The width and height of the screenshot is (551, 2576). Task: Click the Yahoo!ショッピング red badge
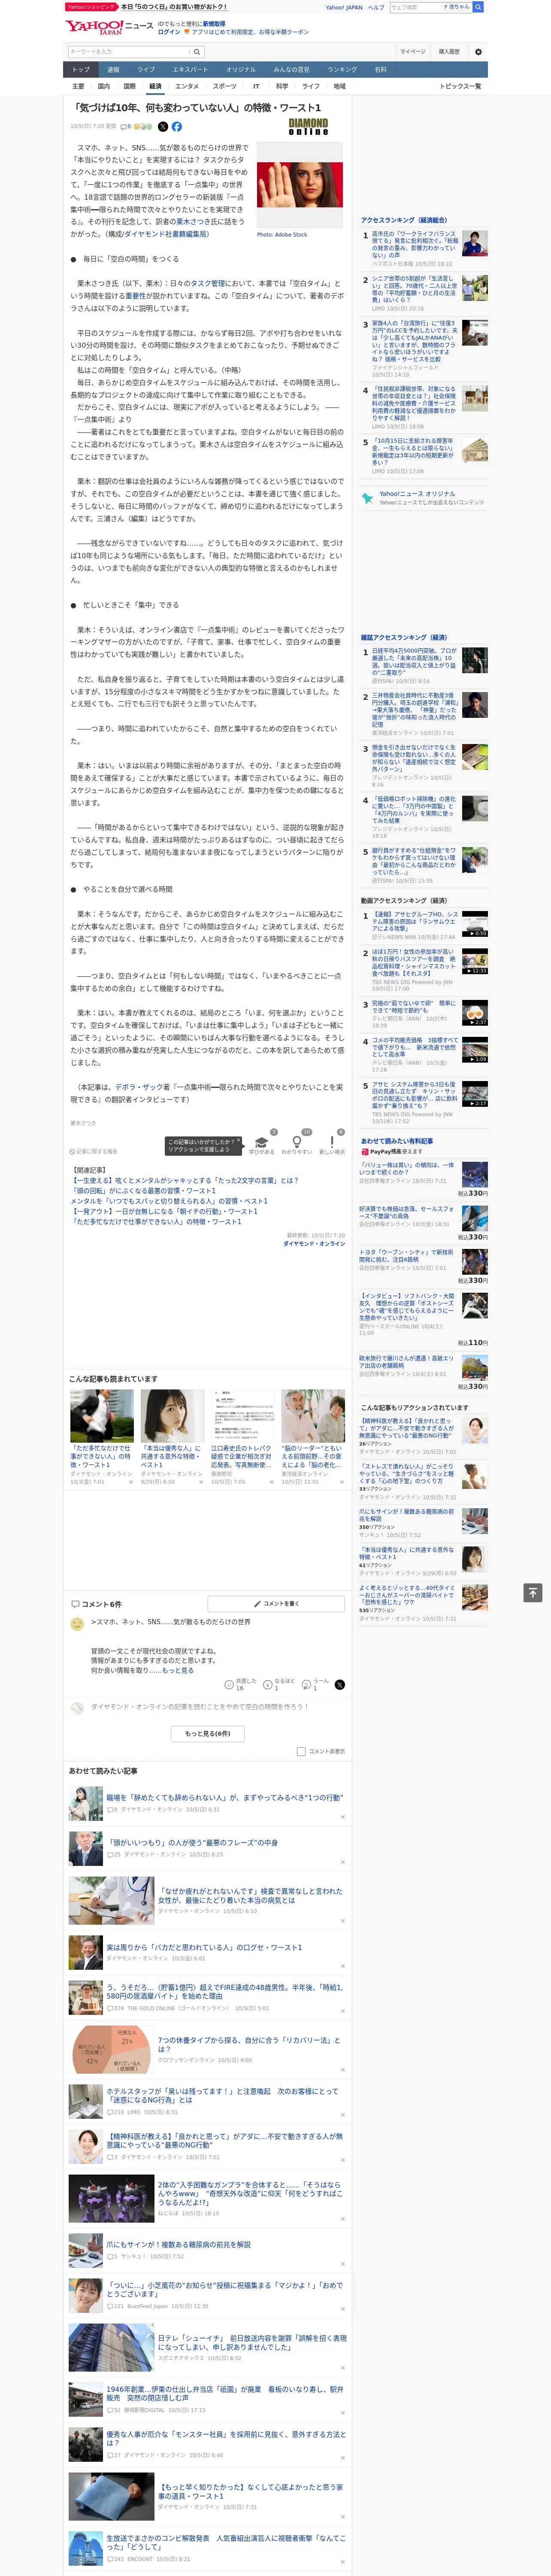click(91, 7)
